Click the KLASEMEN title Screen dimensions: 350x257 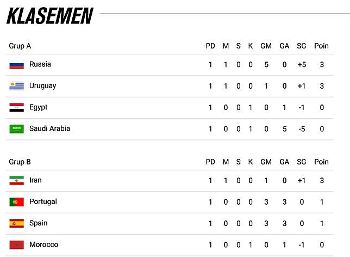click(50, 16)
